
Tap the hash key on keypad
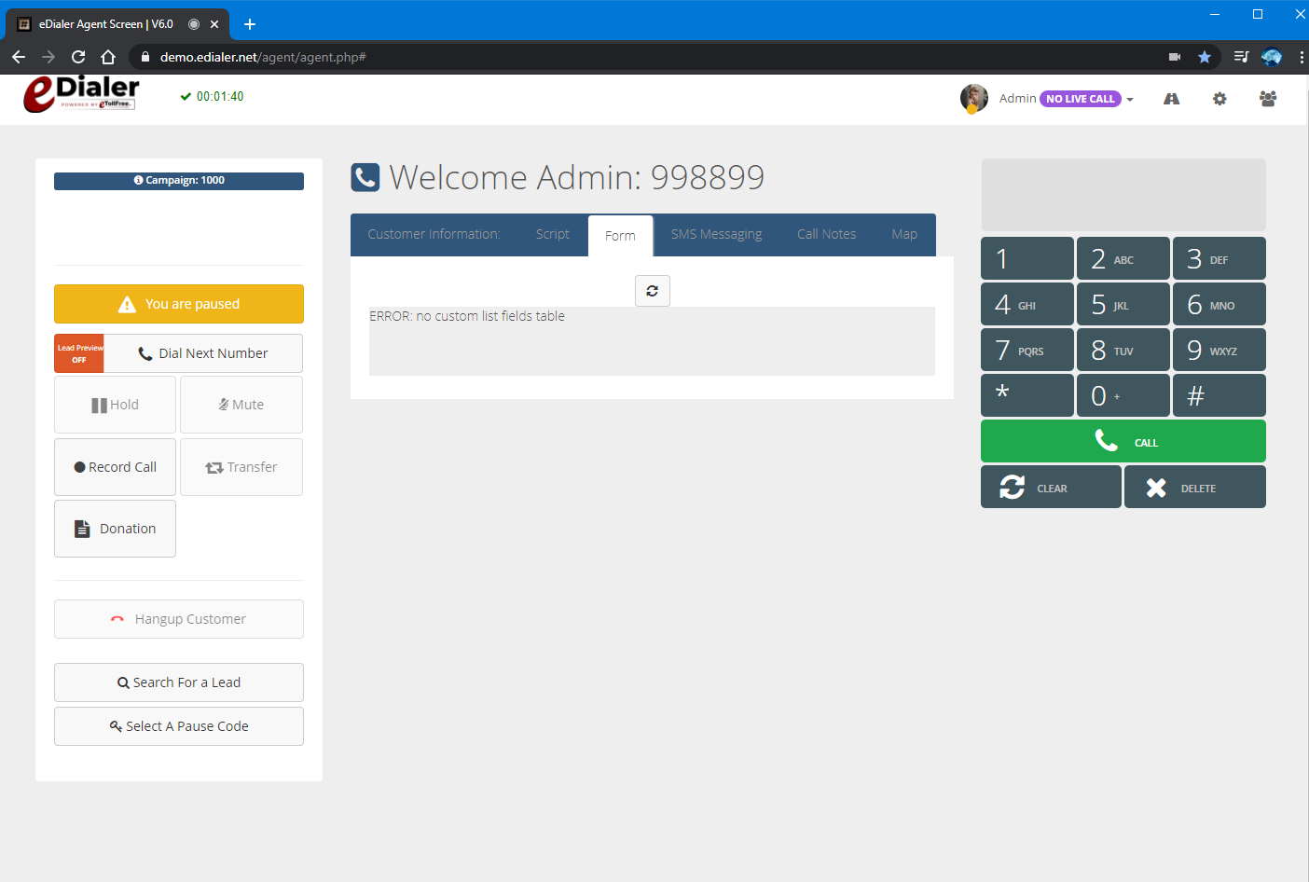coord(1219,395)
